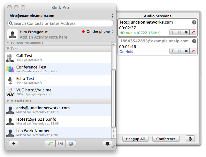Select andy@junctionnetworks.com missed call
The height and width of the screenshot is (157, 206).
pos(58,110)
